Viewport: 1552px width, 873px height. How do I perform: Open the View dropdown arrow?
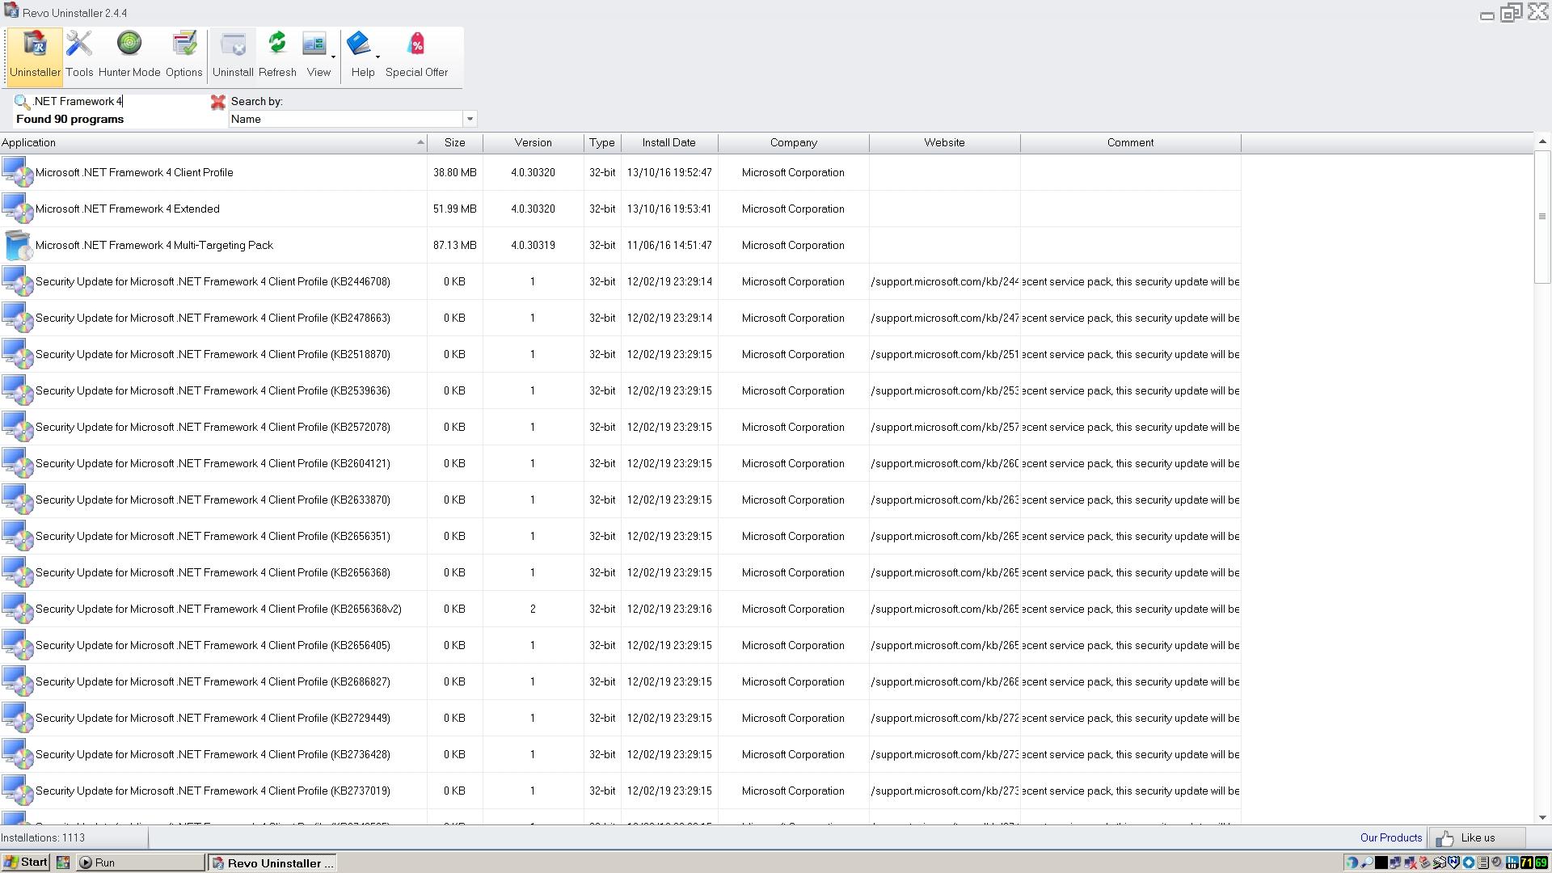[x=333, y=57]
